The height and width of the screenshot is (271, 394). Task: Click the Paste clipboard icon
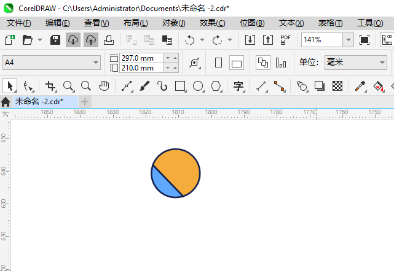(167, 40)
